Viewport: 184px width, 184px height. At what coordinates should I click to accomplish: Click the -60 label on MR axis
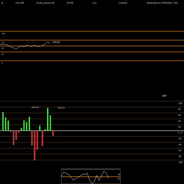[x=180, y=151]
